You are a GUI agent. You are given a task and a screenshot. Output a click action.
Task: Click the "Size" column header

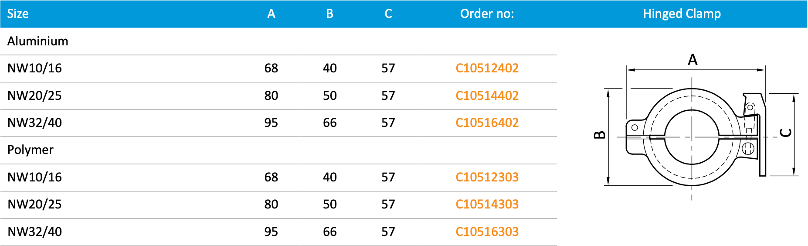pyautogui.click(x=18, y=14)
